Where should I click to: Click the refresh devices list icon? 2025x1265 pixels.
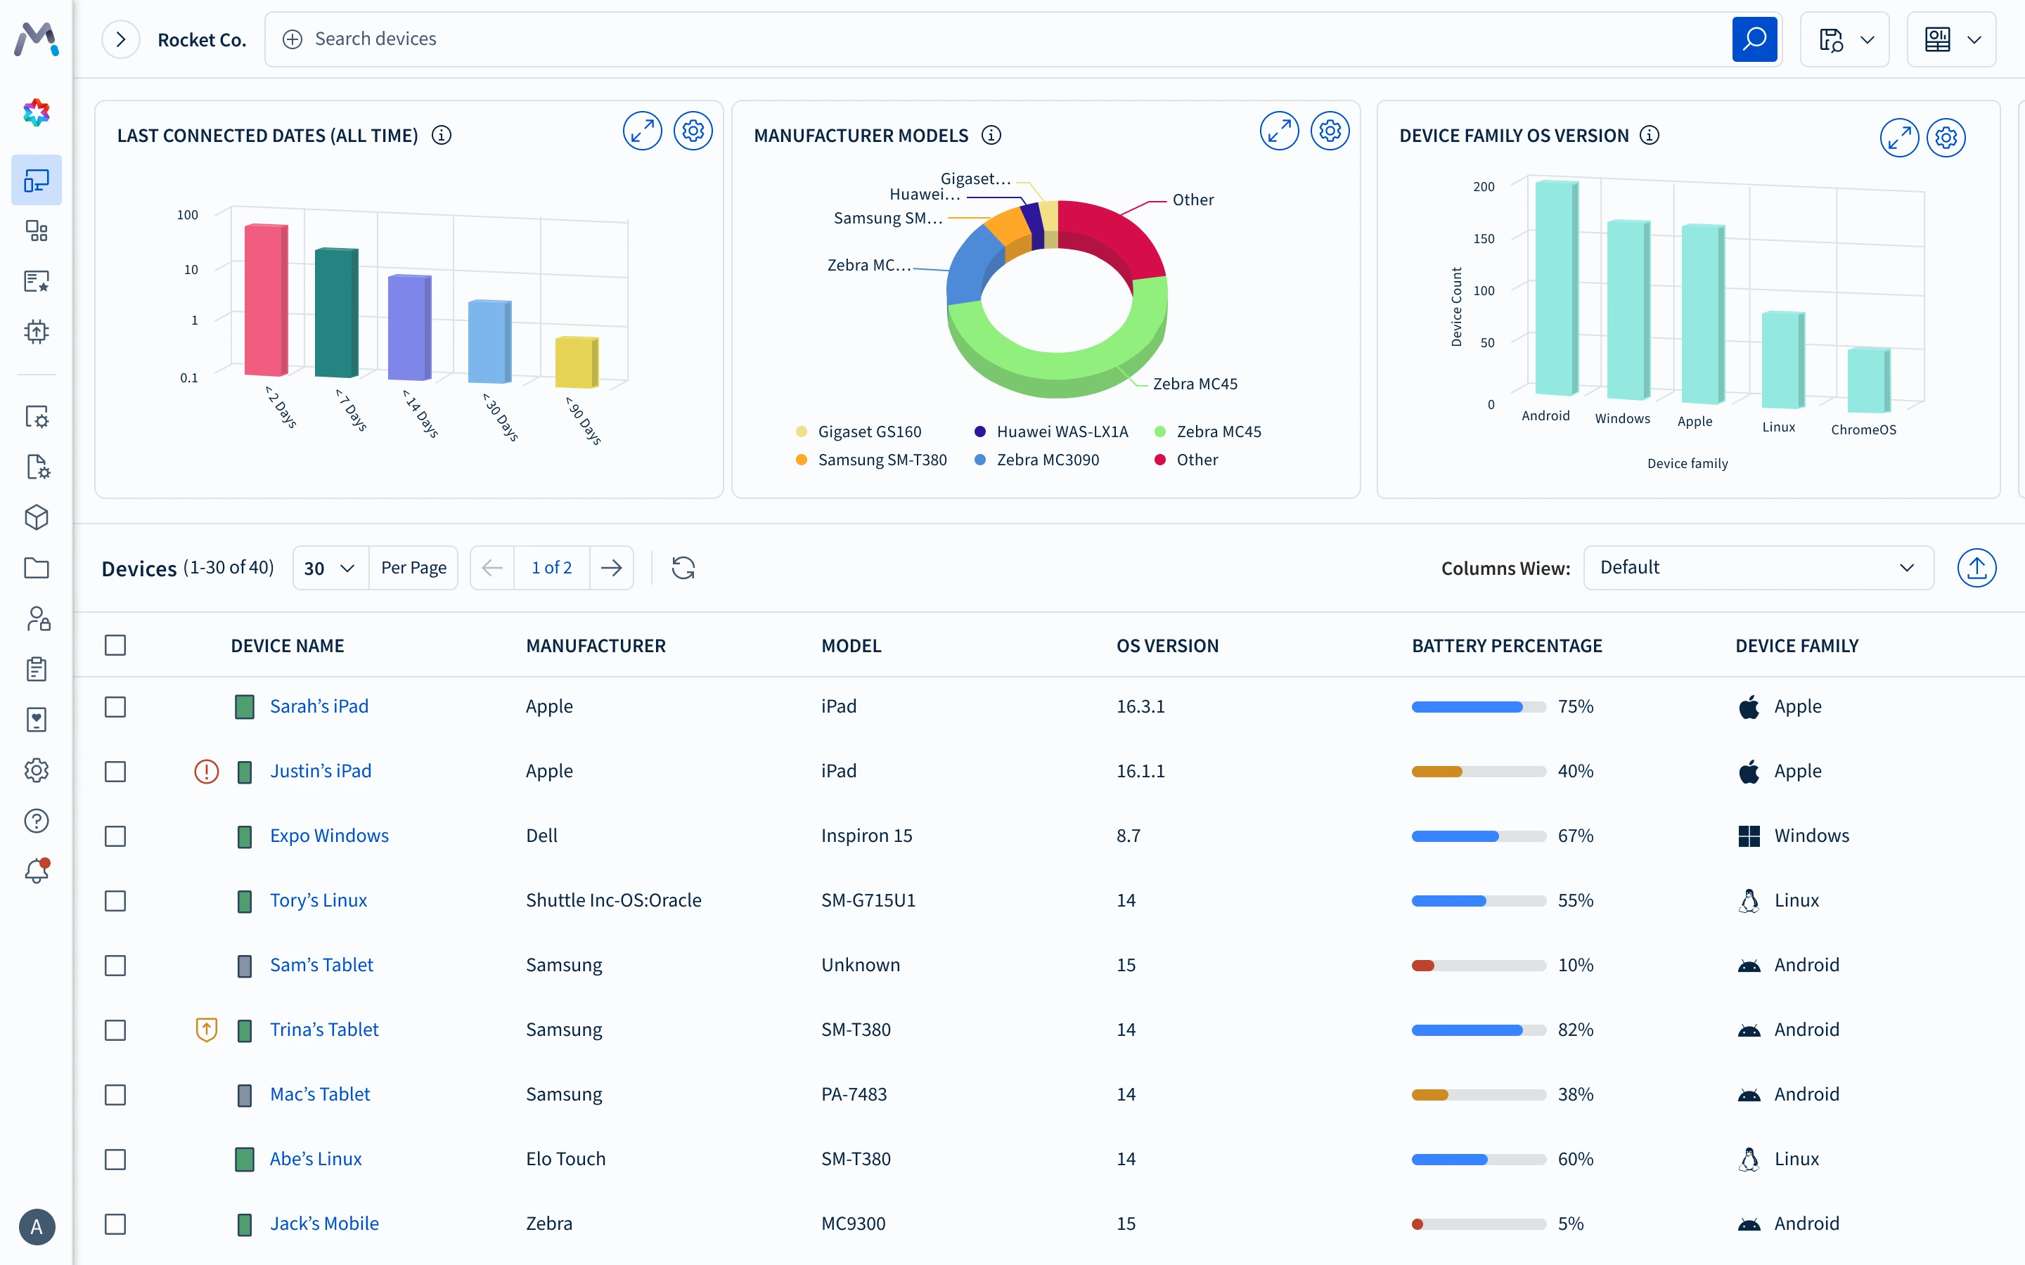(683, 568)
